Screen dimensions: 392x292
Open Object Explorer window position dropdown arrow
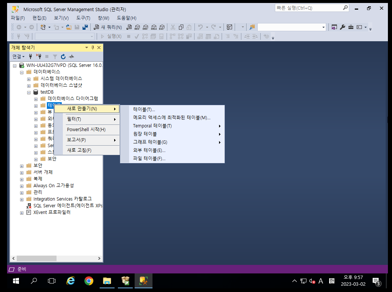87,48
